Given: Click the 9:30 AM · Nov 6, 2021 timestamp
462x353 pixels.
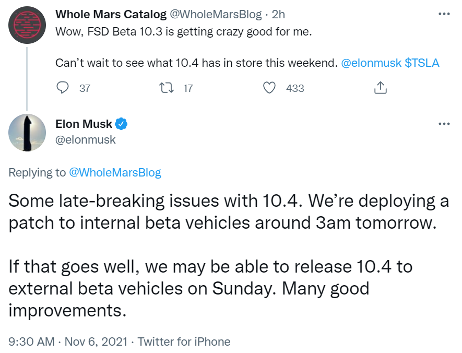Looking at the screenshot, I should 68,342.
